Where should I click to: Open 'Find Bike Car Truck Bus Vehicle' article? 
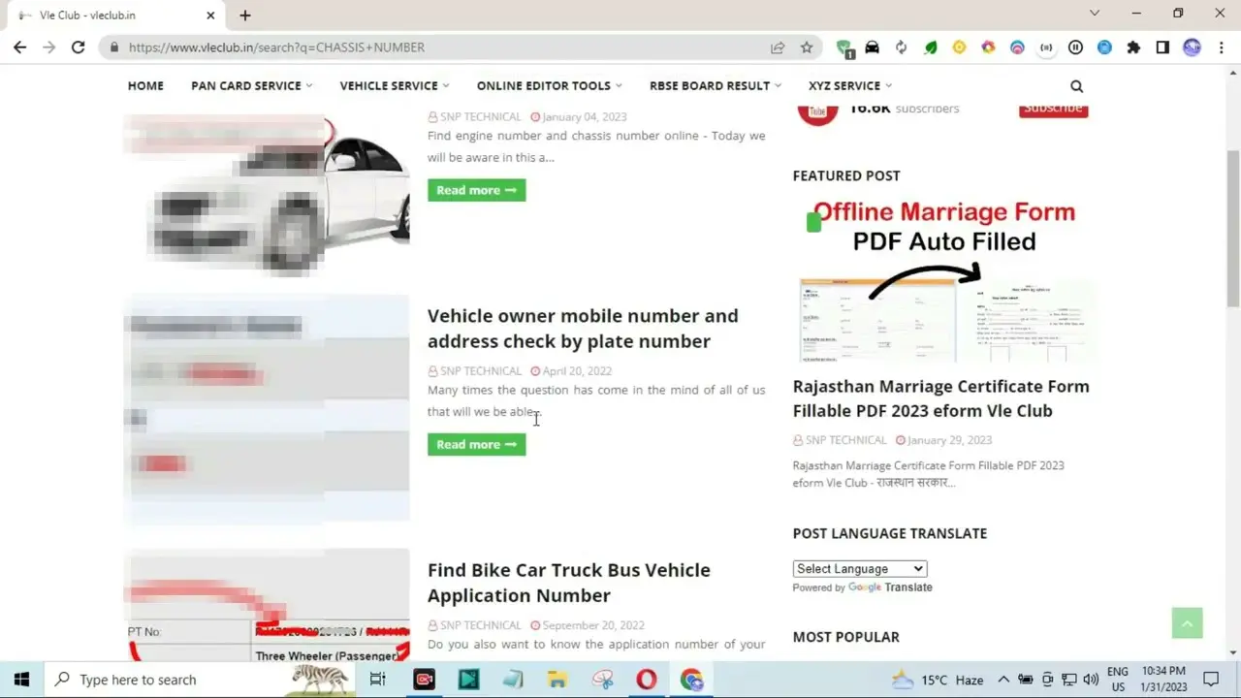(569, 583)
